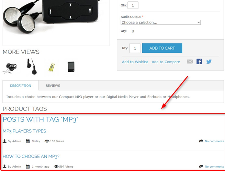Screen dimensions: 225x171
Task: Share product on Twitter icon
Action: [x=209, y=62]
